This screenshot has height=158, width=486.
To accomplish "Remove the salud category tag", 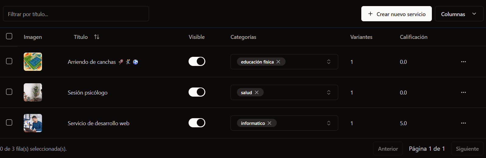I will point(257,92).
